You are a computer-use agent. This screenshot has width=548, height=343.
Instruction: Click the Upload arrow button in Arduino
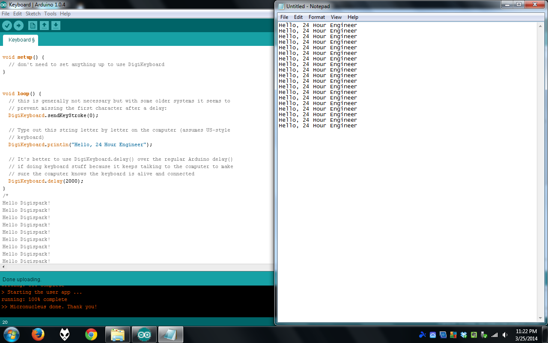pos(18,26)
